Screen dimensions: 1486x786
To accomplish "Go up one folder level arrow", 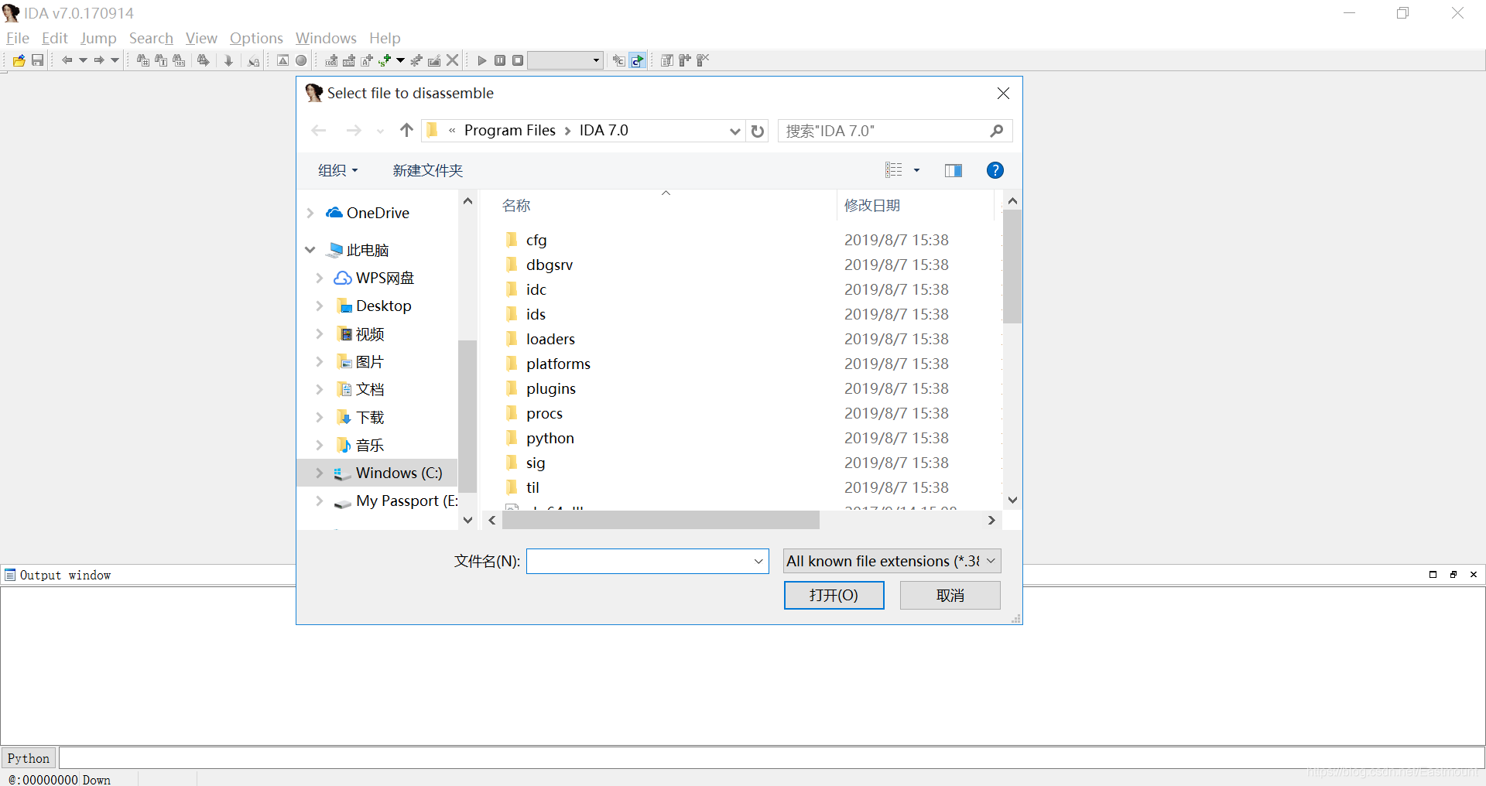I will click(x=406, y=130).
